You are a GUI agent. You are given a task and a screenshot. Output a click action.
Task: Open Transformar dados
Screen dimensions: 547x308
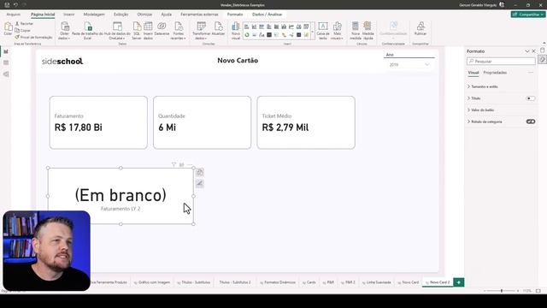[x=201, y=31]
